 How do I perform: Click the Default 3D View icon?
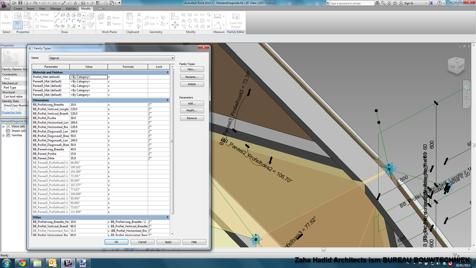pyautogui.click(x=84, y=3)
